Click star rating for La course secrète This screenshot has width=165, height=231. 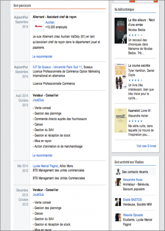click(x=135, y=80)
